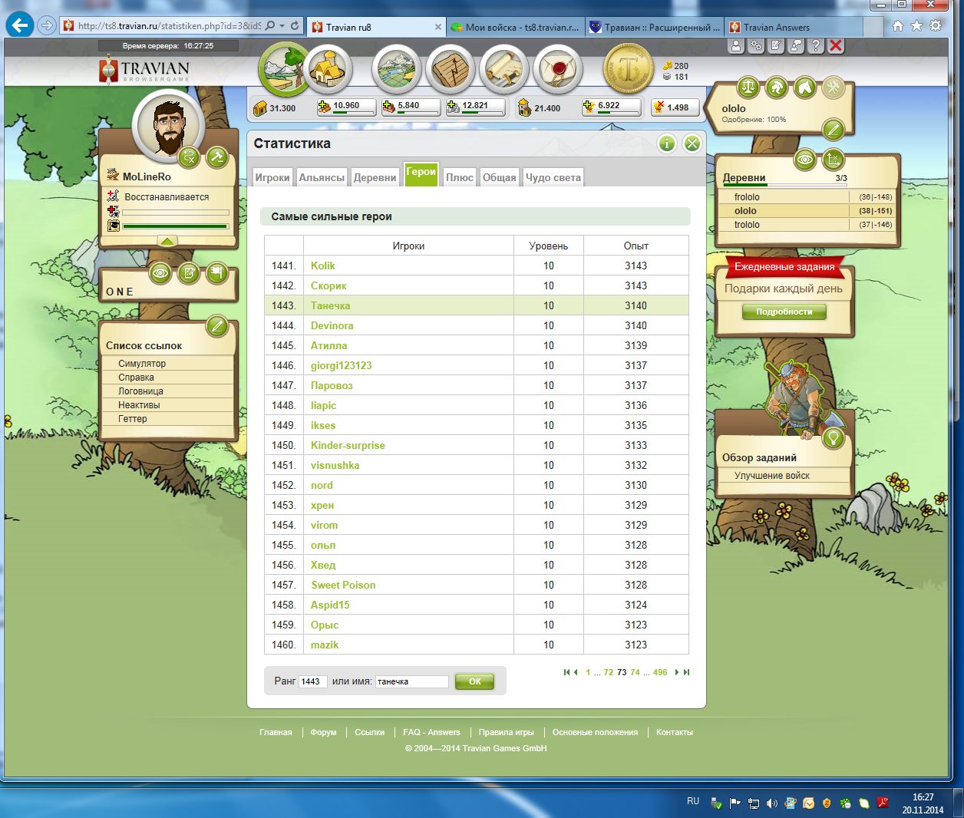This screenshot has height=818, width=964.
Task: Click the browser back button
Action: click(x=19, y=25)
